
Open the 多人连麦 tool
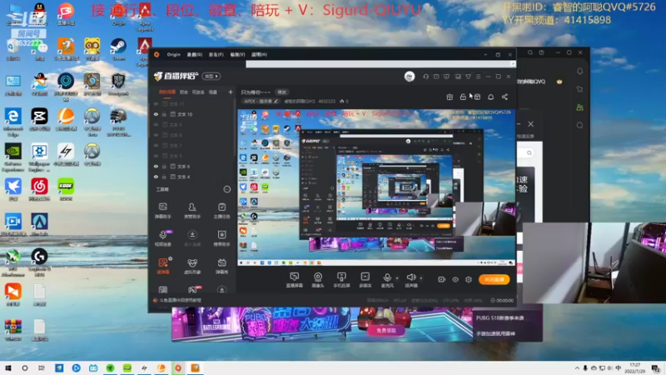(192, 238)
